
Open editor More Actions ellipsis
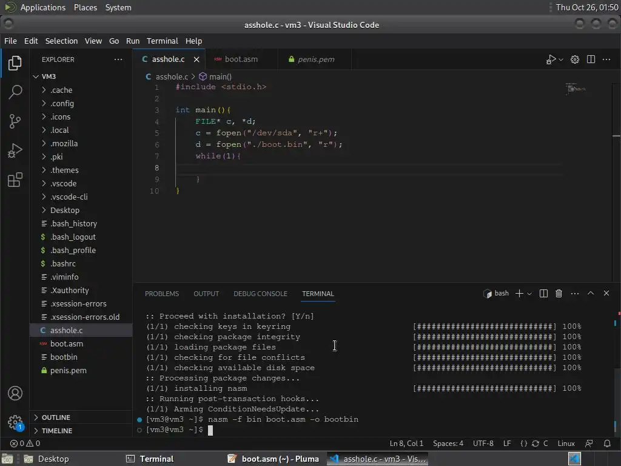pos(606,59)
